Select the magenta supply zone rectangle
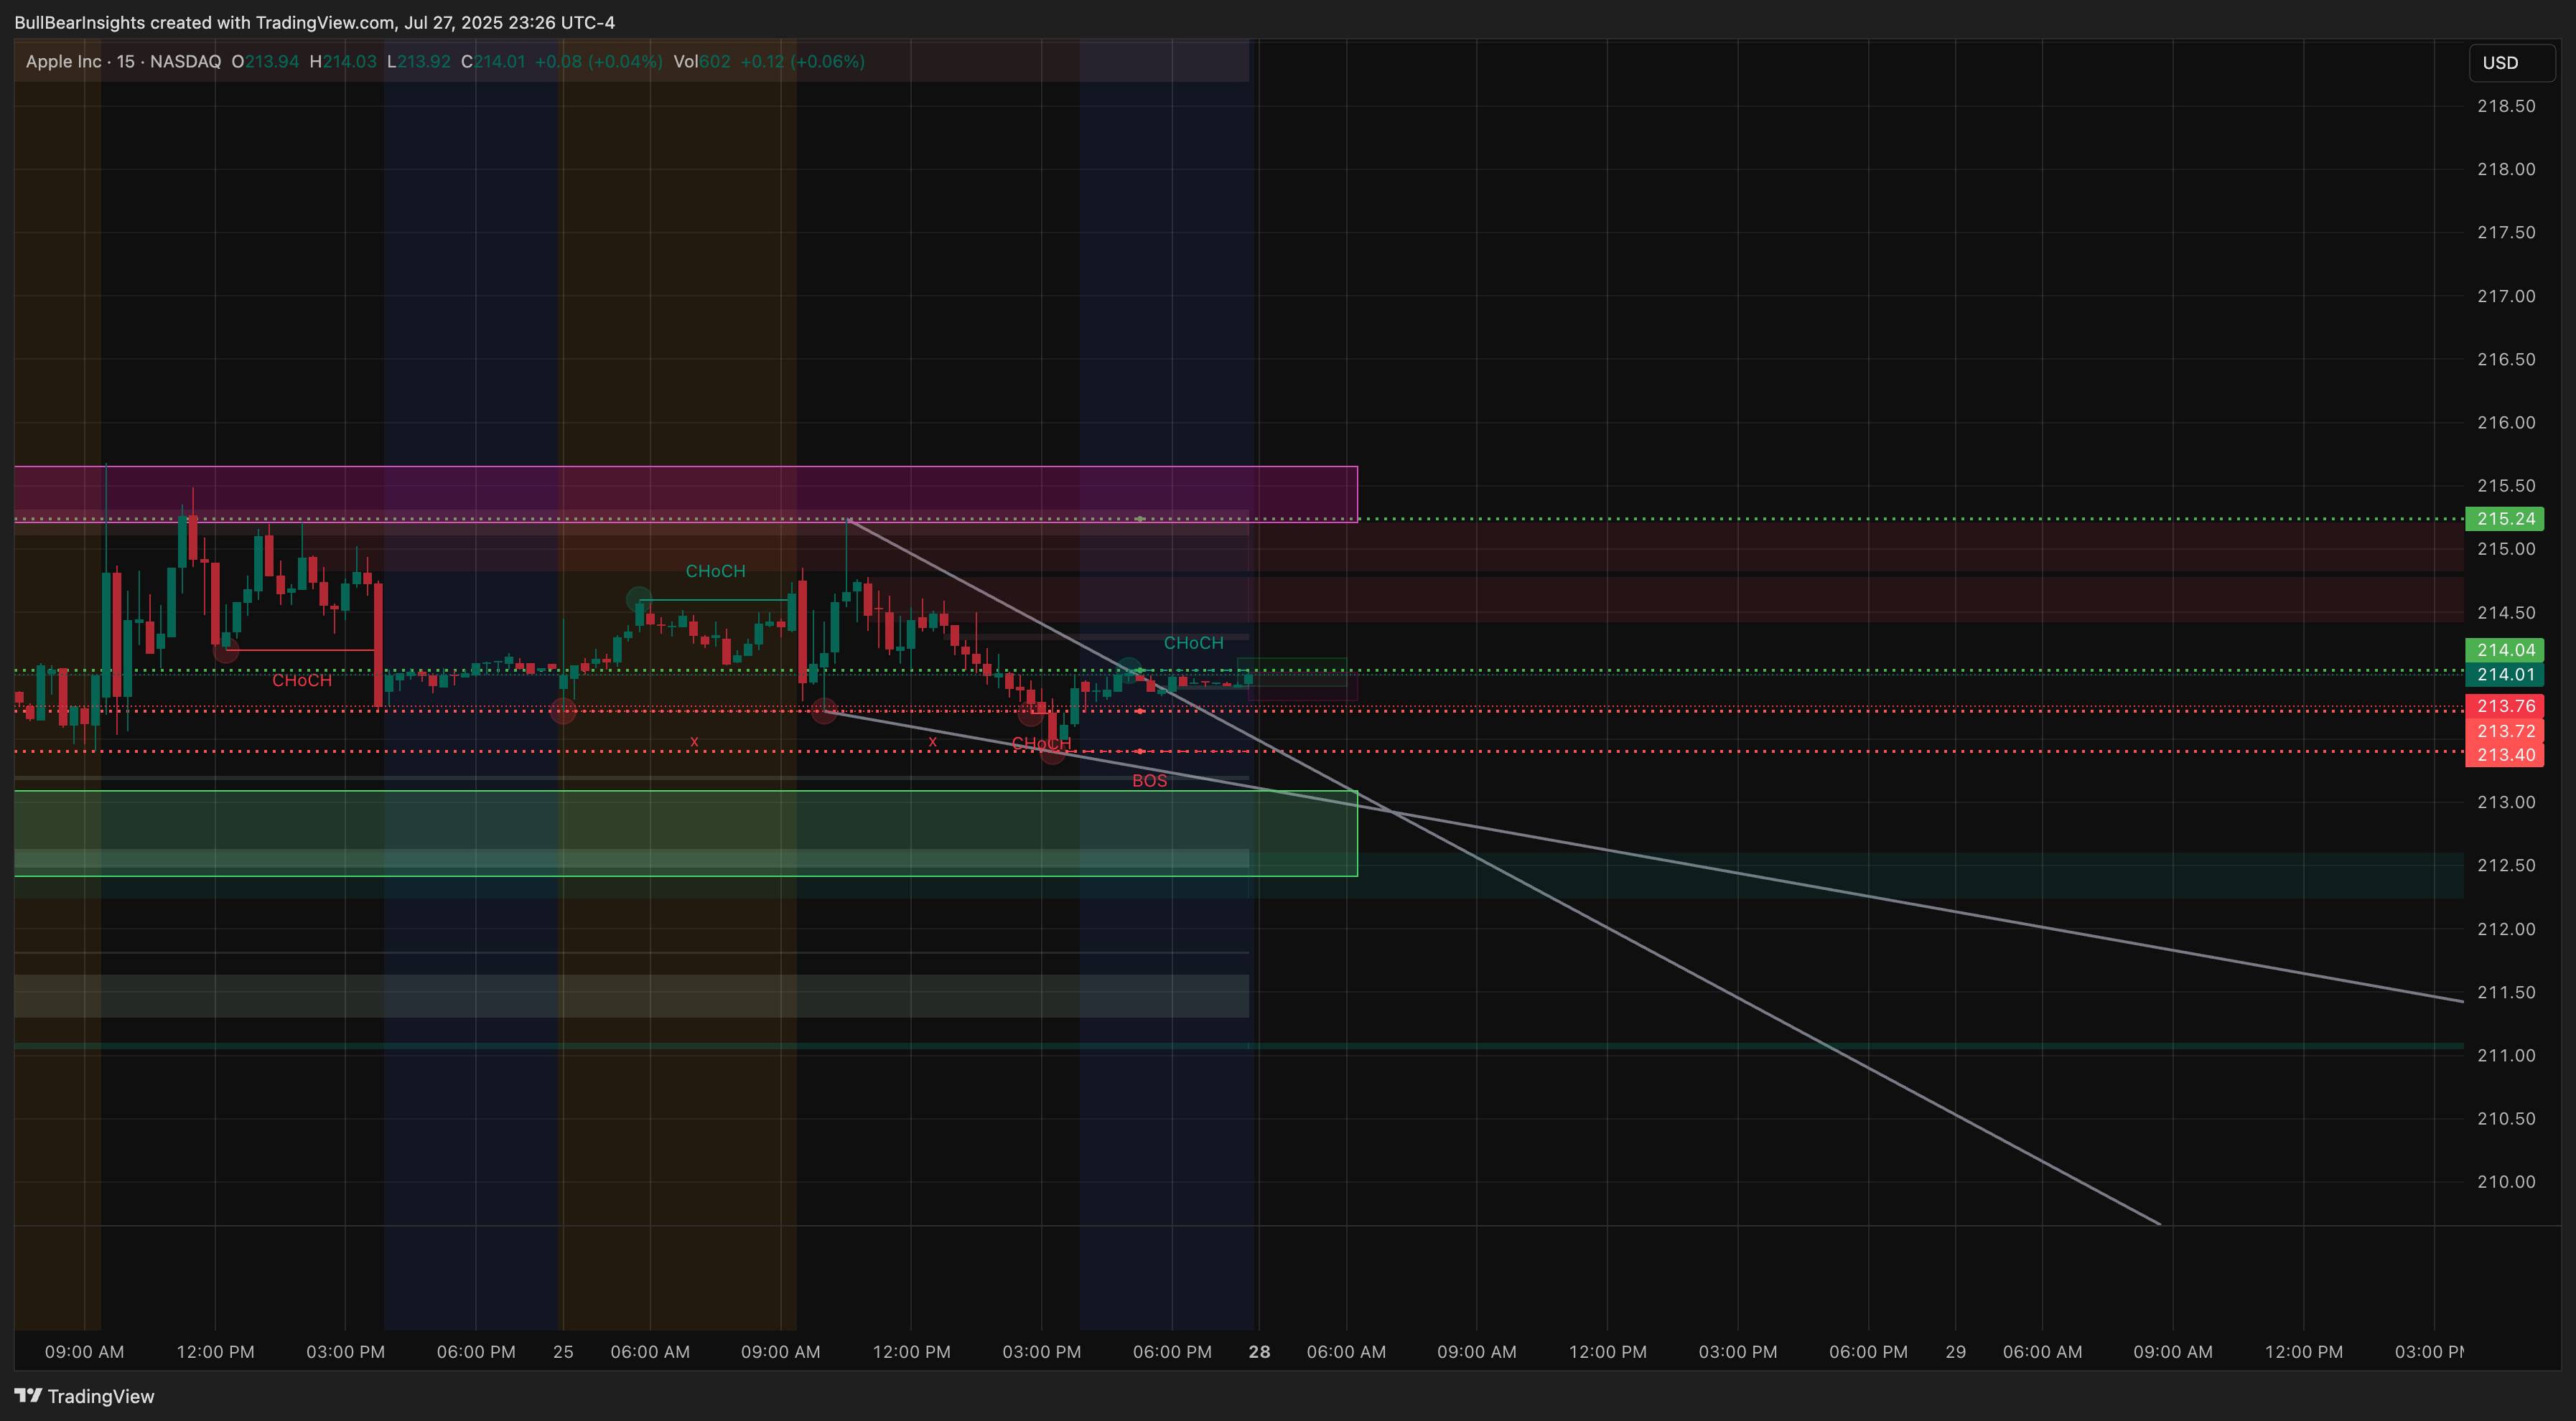Viewport: 2576px width, 1421px height. 686,494
